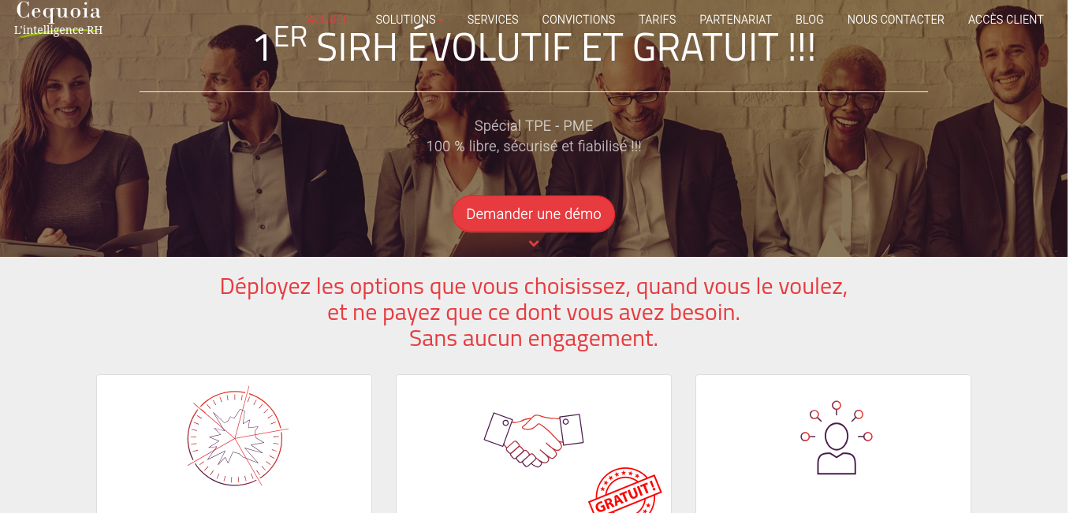Click the first white feature card
1077x513 pixels.
(x=234, y=444)
